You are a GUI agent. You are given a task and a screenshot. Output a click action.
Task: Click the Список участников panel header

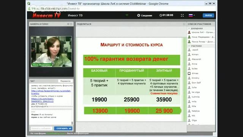pos(201,24)
